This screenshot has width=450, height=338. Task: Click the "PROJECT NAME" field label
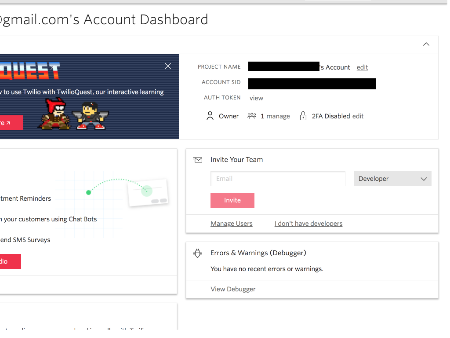(219, 67)
